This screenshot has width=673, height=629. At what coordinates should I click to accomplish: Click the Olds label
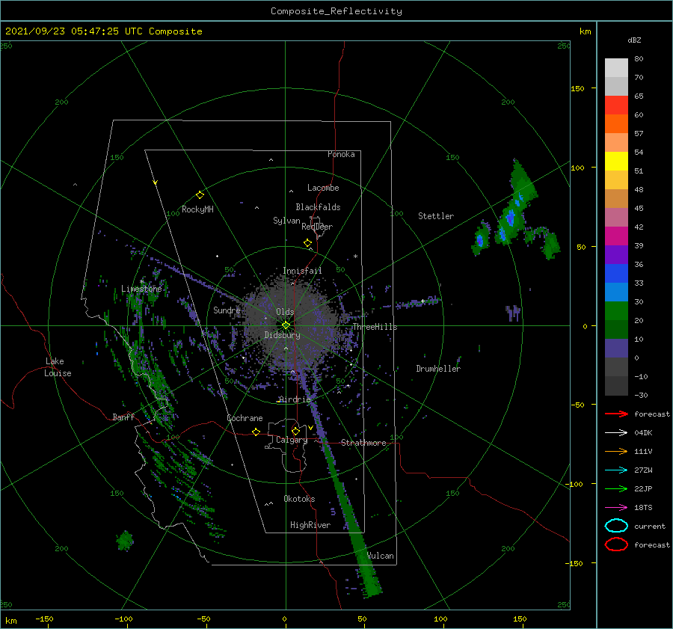[285, 312]
